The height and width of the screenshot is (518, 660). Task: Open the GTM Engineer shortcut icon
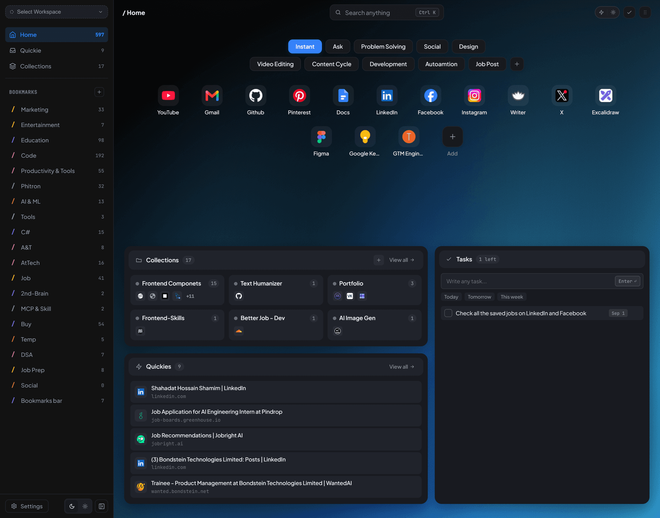coord(409,137)
